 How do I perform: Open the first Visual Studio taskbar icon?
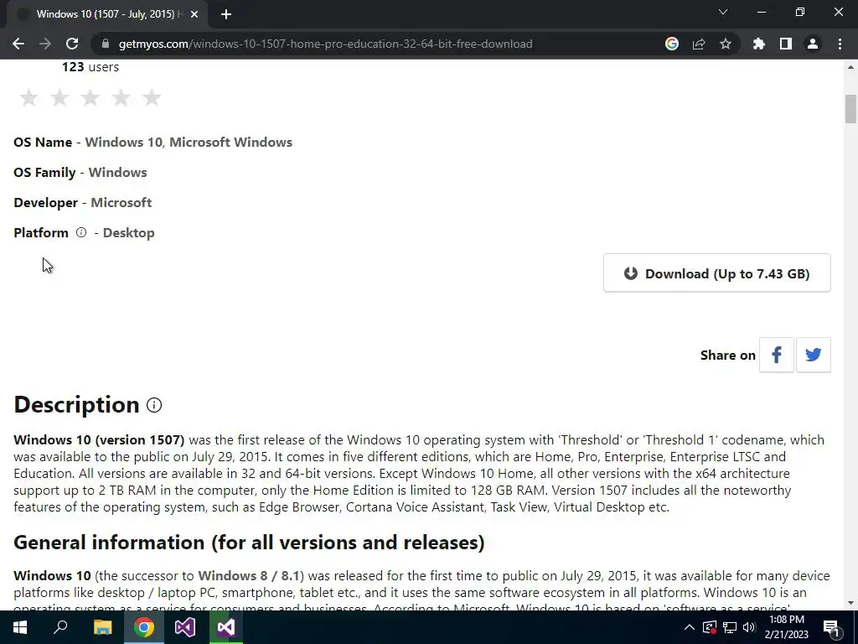185,627
